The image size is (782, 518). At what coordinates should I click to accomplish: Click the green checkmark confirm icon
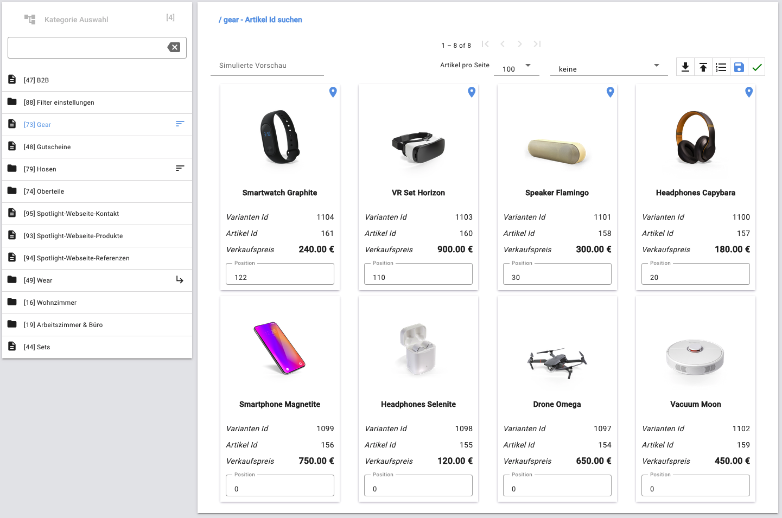[x=756, y=67]
